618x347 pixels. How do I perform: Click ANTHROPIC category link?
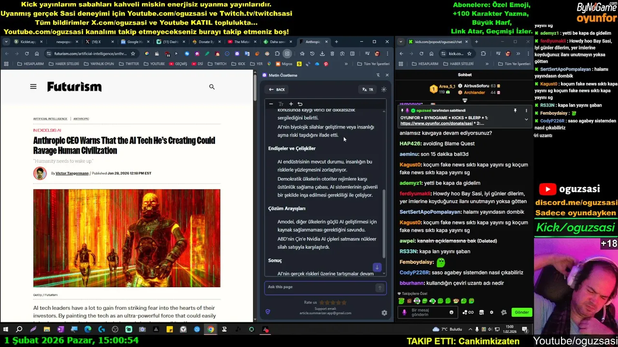point(81,119)
